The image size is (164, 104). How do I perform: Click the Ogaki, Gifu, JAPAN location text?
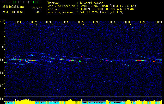coord(108,6)
